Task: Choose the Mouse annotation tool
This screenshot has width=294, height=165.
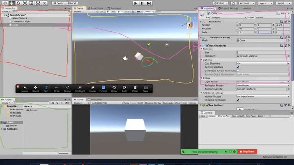Action: click(x=25, y=89)
